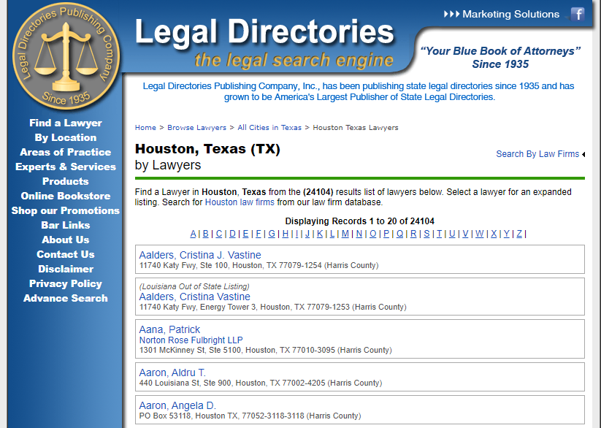View the Disclaimer page
Viewport: 601px width, 428px height.
pyautogui.click(x=66, y=269)
